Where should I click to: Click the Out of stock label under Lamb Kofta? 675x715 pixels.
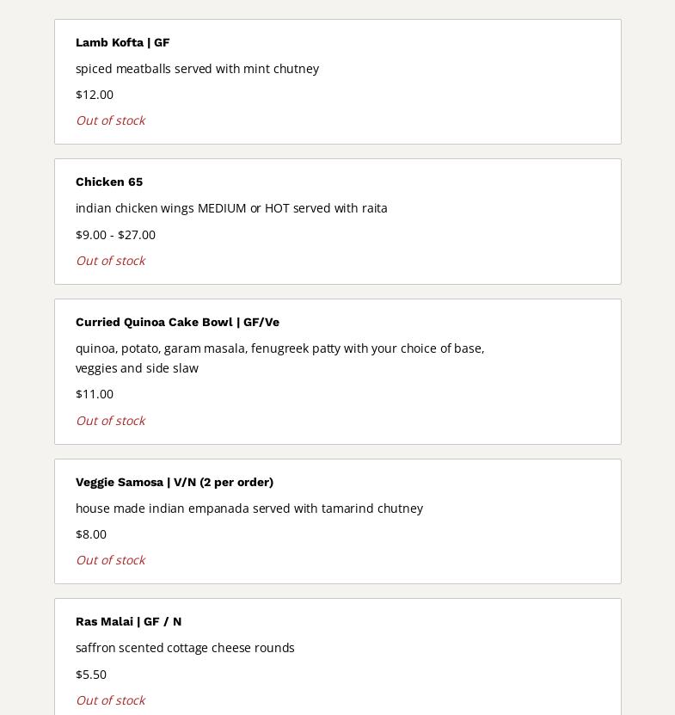(x=110, y=120)
